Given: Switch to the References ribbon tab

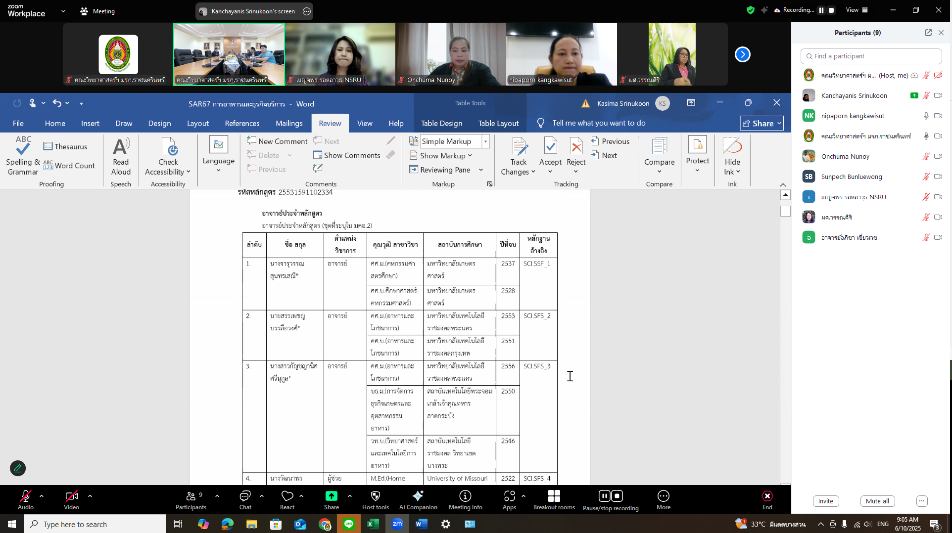Looking at the screenshot, I should tap(241, 123).
